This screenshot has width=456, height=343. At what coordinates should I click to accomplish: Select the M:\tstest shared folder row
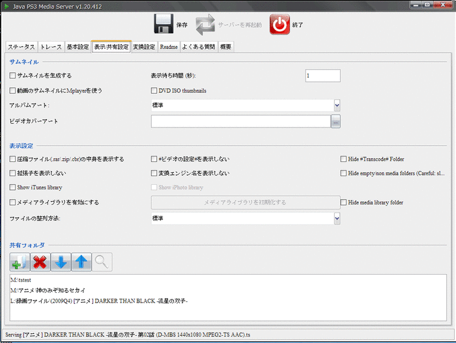click(x=228, y=280)
